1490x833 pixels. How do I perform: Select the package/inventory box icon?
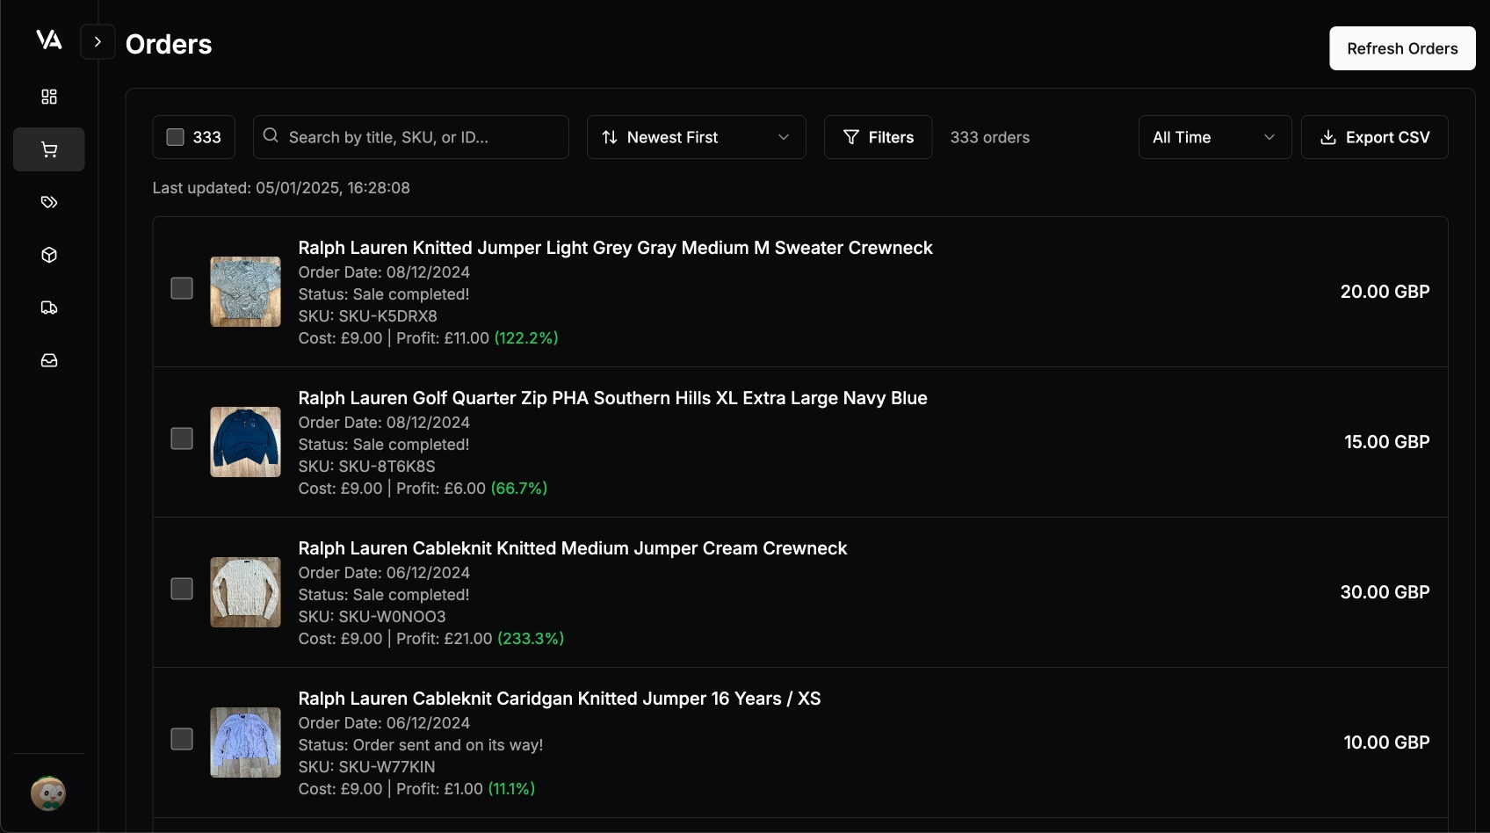pos(48,255)
